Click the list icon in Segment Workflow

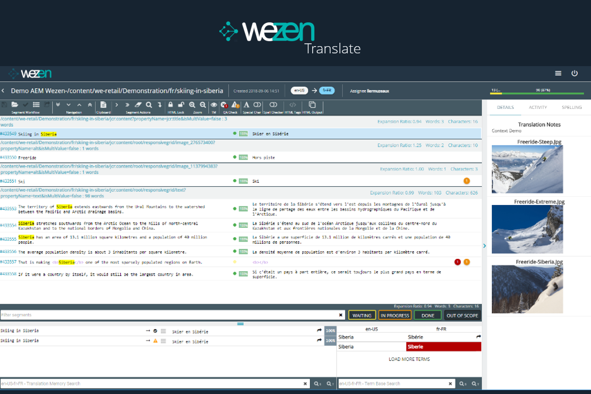[x=36, y=104]
